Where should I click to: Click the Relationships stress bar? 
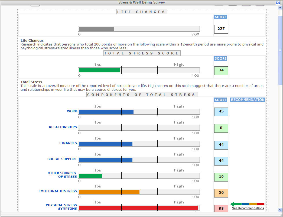point(139,128)
